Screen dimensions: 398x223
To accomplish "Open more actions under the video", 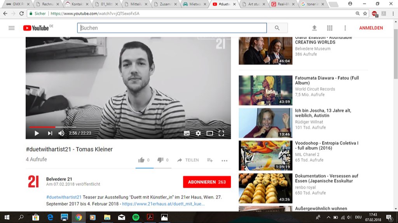I will click(x=224, y=161).
